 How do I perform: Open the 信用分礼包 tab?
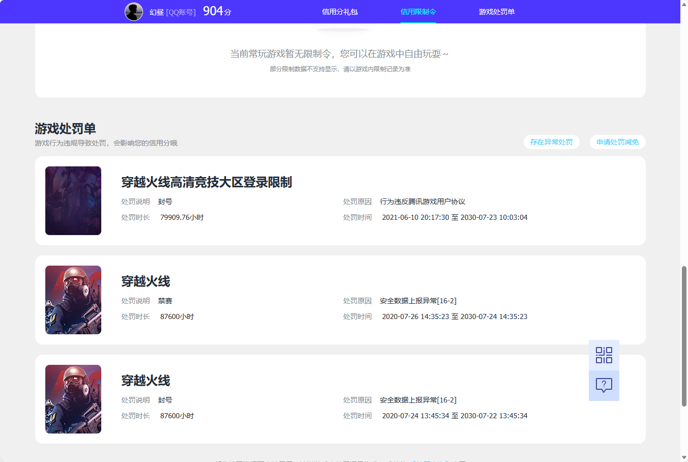click(x=340, y=12)
